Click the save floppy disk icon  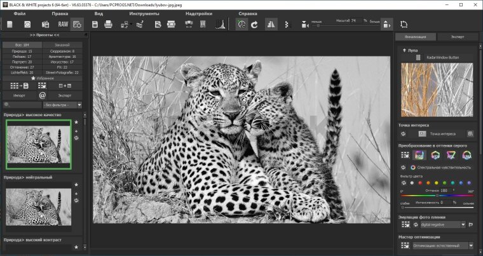click(x=95, y=25)
